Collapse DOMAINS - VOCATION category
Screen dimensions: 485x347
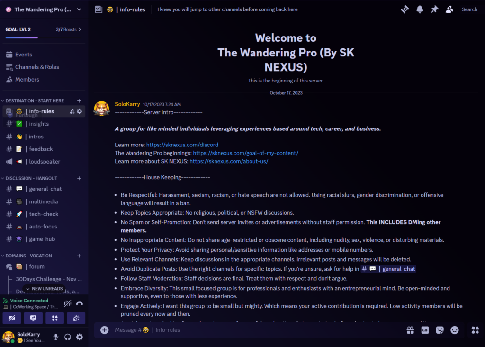[x=28, y=256]
